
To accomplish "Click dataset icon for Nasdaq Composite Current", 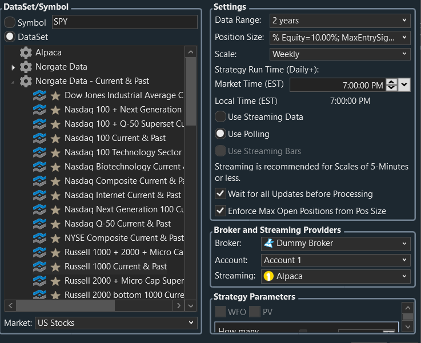I will 39,181.
